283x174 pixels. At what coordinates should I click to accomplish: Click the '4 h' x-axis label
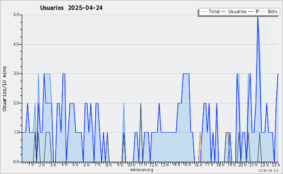click(x=64, y=165)
